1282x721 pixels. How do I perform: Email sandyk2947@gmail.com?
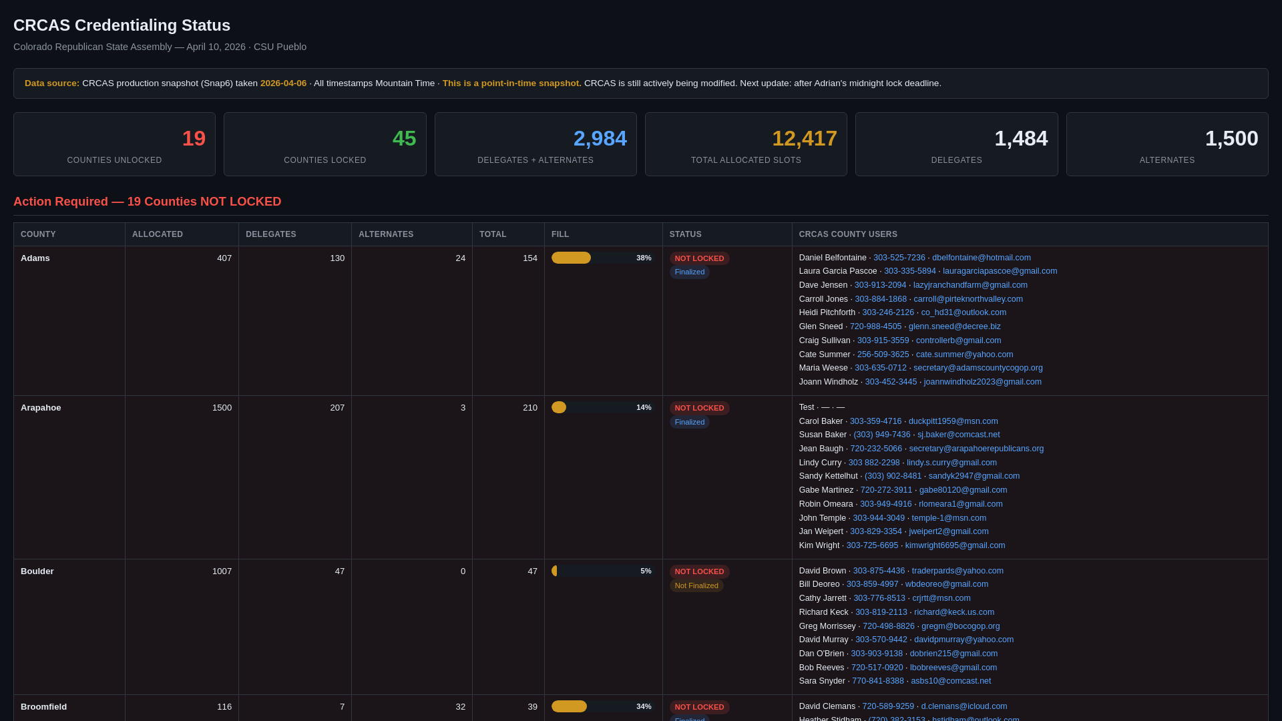click(x=974, y=476)
